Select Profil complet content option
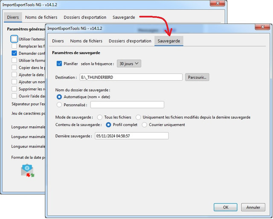The height and width of the screenshot is (219, 273). coord(108,125)
